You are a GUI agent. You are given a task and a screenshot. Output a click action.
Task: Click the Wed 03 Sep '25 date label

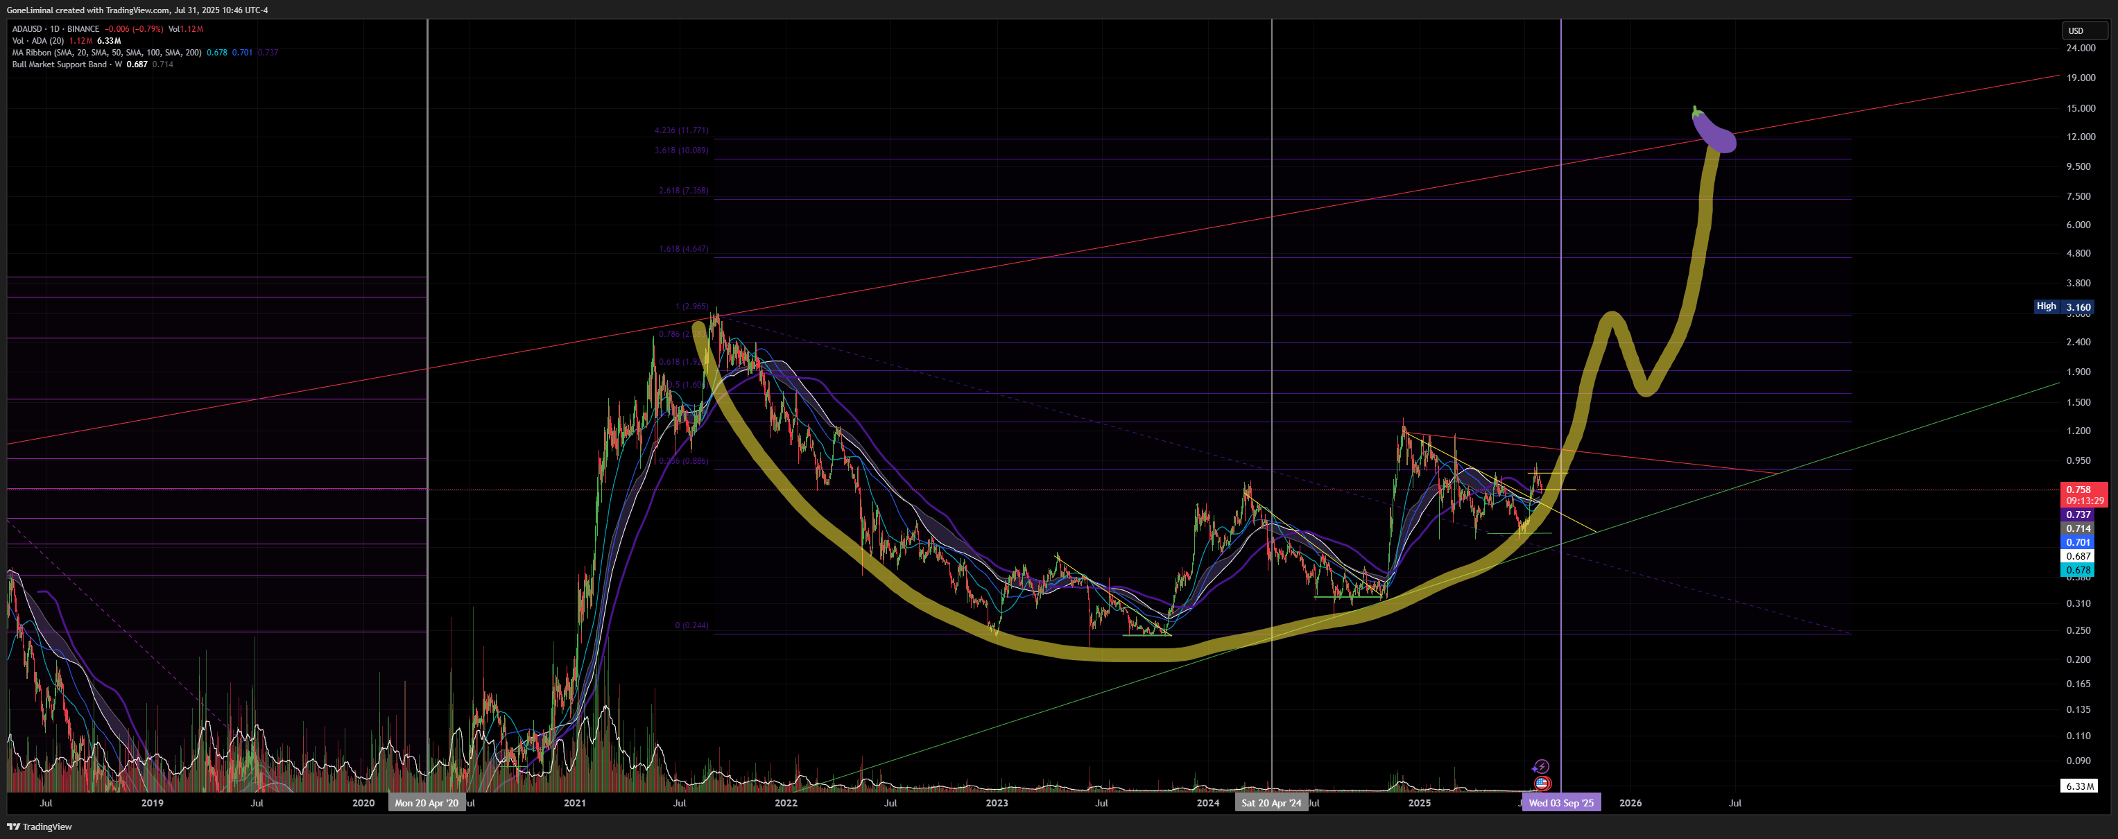1560,803
